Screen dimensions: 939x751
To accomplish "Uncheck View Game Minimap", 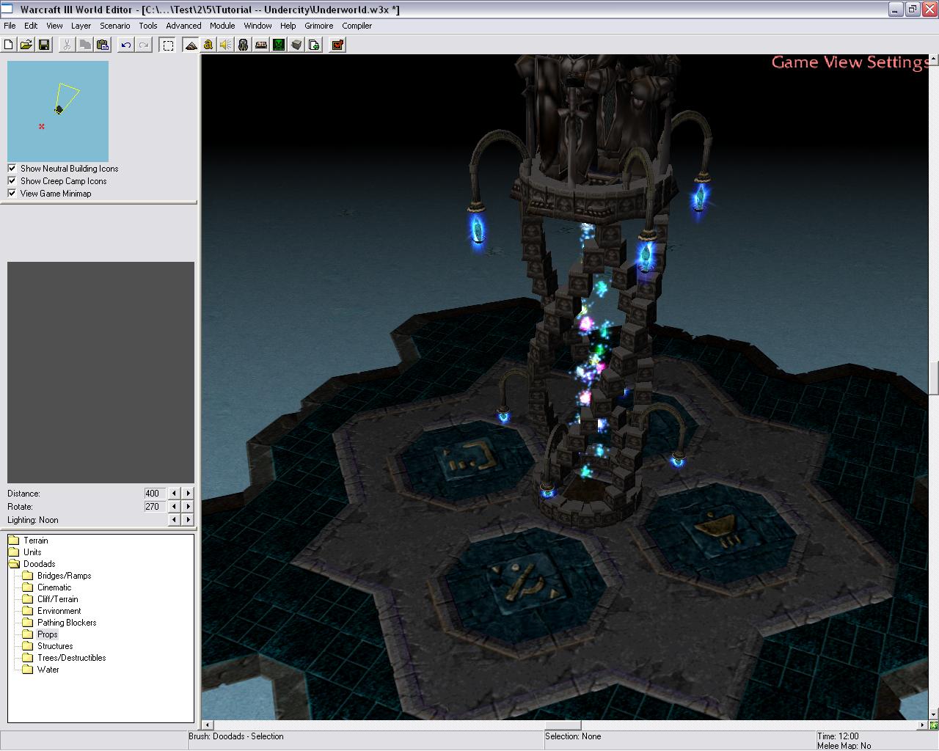I will [x=12, y=194].
